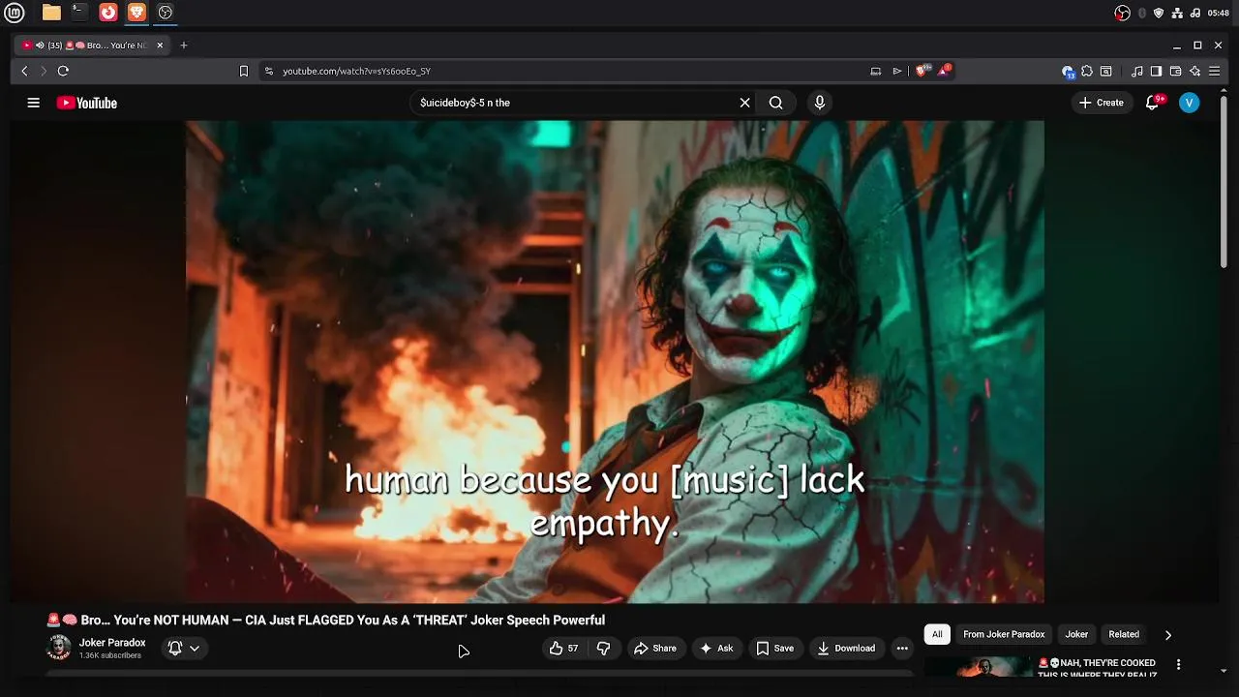Viewport: 1239px width, 697px height.
Task: Open the Linux Mint start menu
Action: pyautogui.click(x=14, y=13)
